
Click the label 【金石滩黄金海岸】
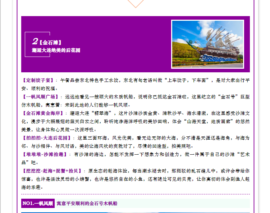pos(43,113)
